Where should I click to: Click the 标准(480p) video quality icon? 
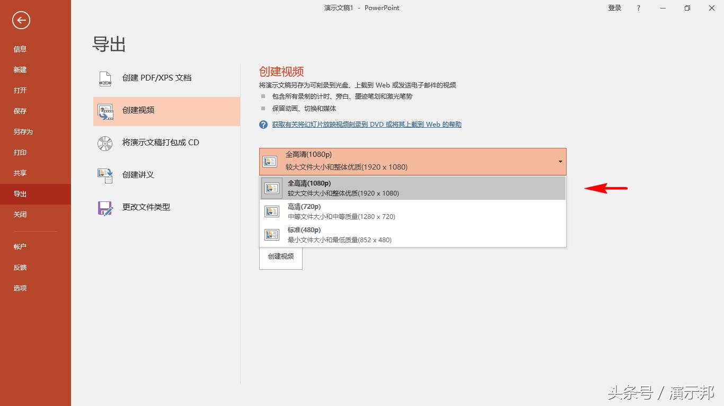click(x=271, y=234)
